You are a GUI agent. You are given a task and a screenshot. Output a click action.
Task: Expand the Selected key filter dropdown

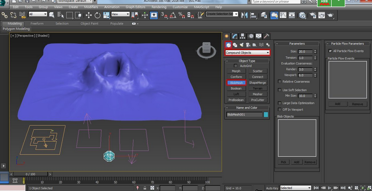[295, 188]
